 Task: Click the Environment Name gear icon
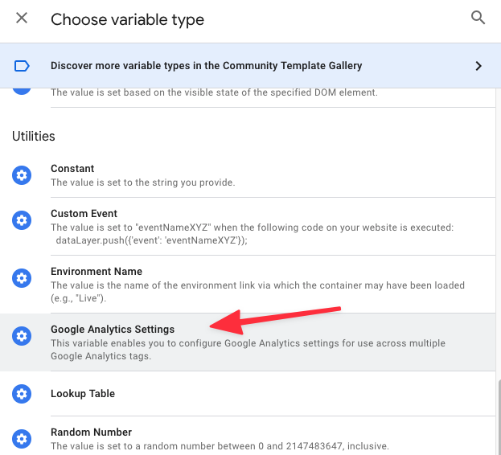(22, 278)
